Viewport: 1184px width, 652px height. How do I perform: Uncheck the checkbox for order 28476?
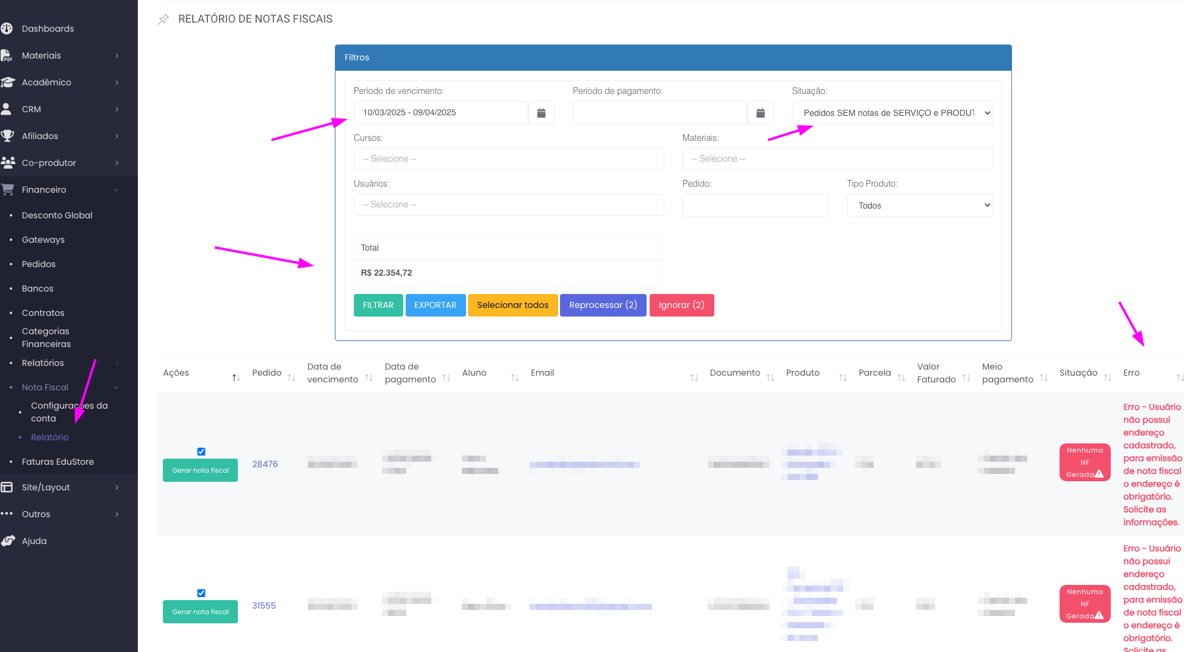201,452
